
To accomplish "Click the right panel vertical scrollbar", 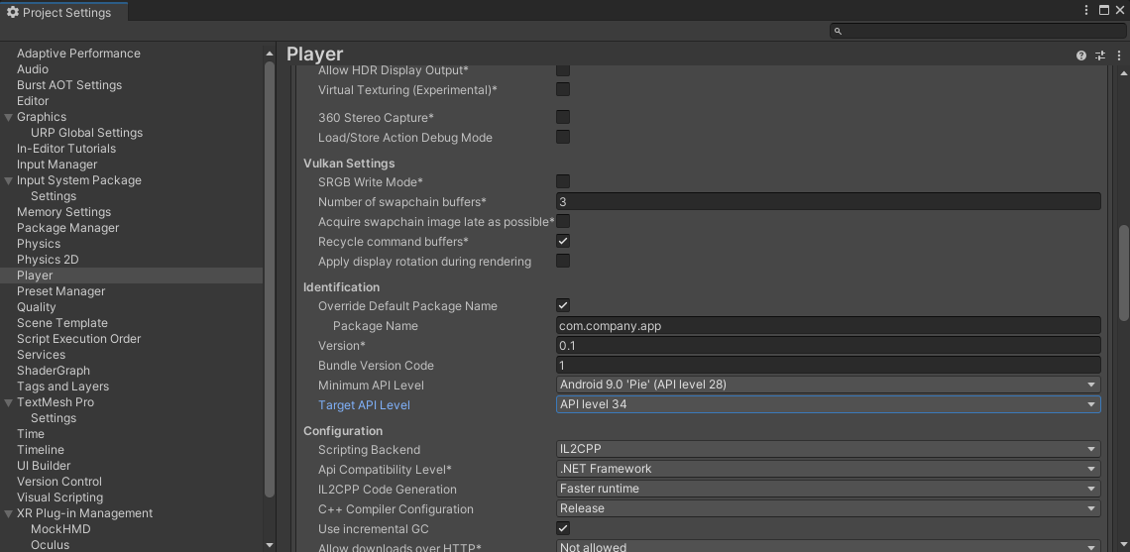I will (x=1123, y=273).
